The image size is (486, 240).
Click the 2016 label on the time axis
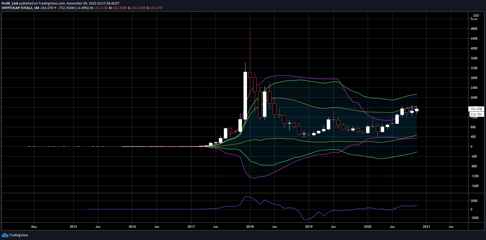click(132, 227)
